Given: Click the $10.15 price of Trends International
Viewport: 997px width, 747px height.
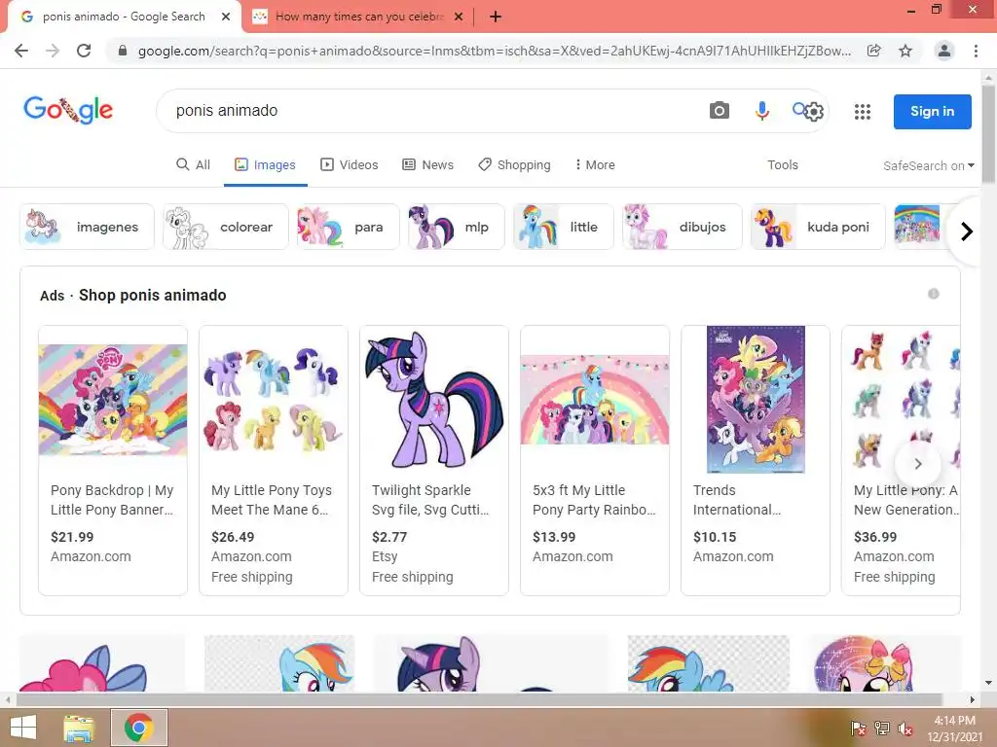Looking at the screenshot, I should tap(715, 537).
